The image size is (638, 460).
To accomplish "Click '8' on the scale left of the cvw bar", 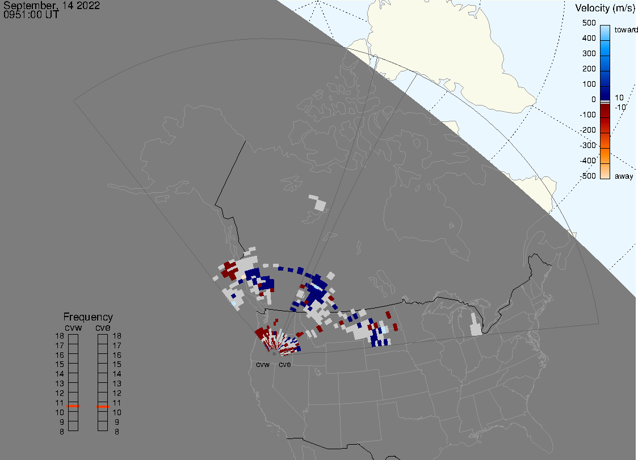I will coord(62,432).
